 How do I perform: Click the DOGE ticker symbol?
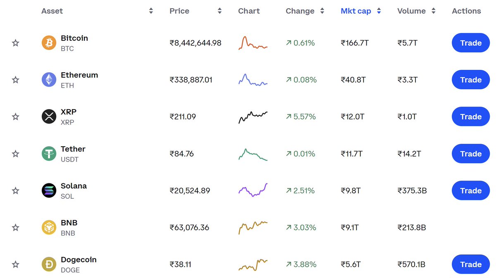[x=70, y=270]
